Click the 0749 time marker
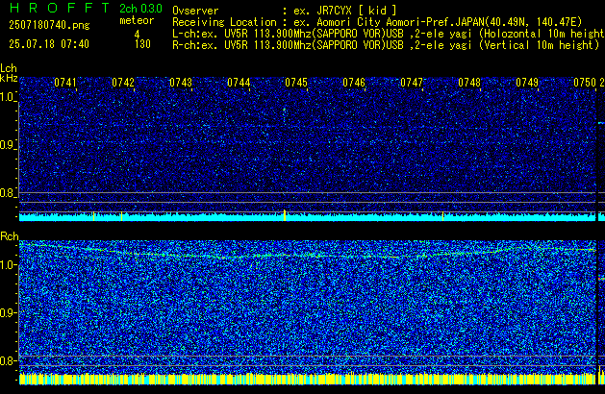605x394 pixels. (527, 83)
